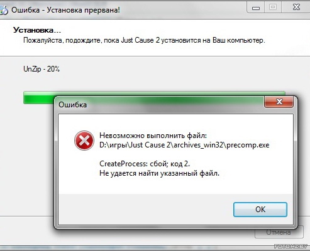310x251 pixels.
Task: Click the bold Установка... heading
Action: [x=37, y=30]
